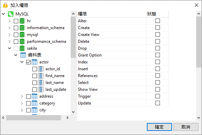Enable the Alter privilege checkbox
Viewport: 202px width, 135px height.
coord(158,21)
